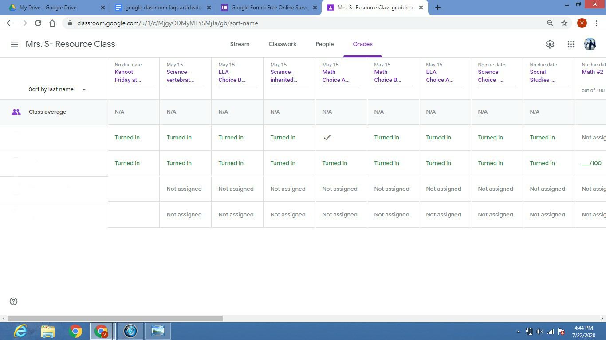This screenshot has width=606, height=340.
Task: Open Chrome from the taskbar
Action: click(75, 331)
